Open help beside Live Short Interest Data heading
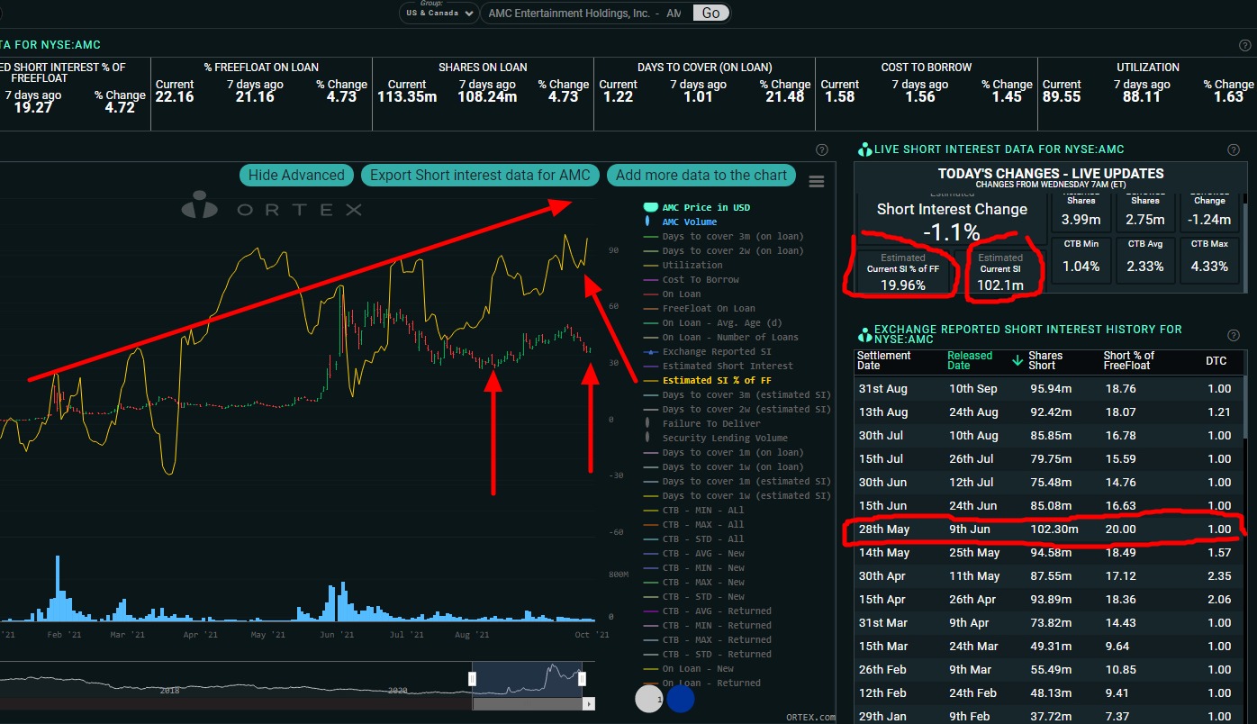 pos(1234,150)
